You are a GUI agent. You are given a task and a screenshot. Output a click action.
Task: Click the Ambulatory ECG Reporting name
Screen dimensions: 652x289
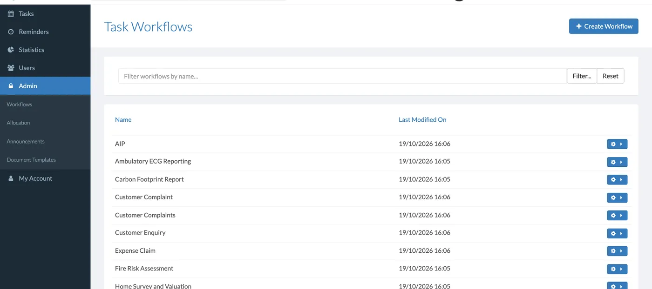153,162
